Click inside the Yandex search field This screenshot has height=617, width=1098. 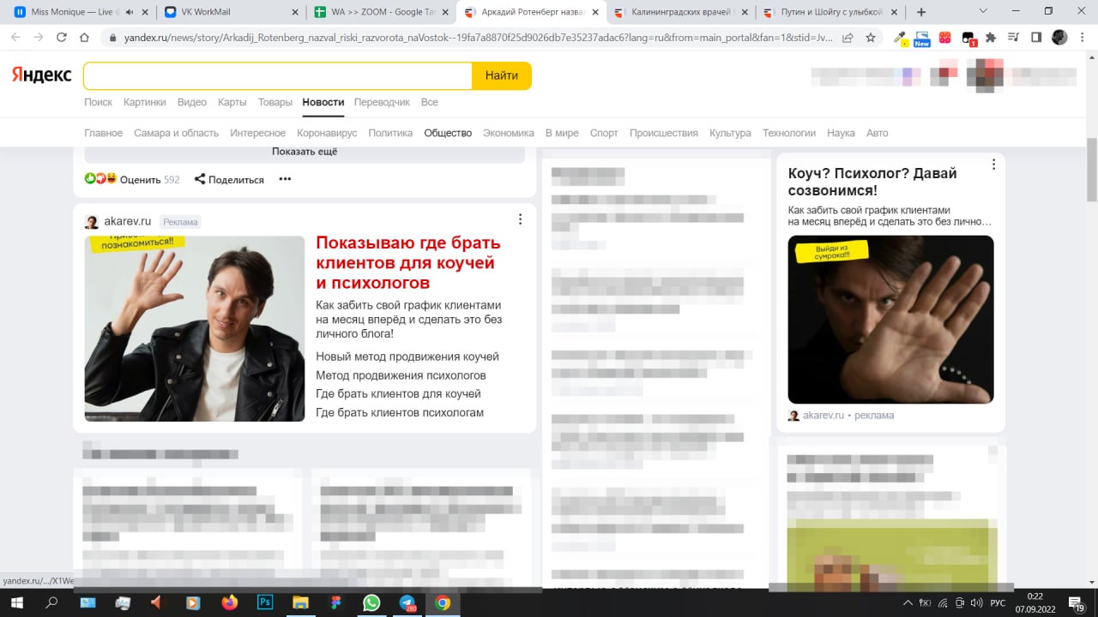[274, 75]
